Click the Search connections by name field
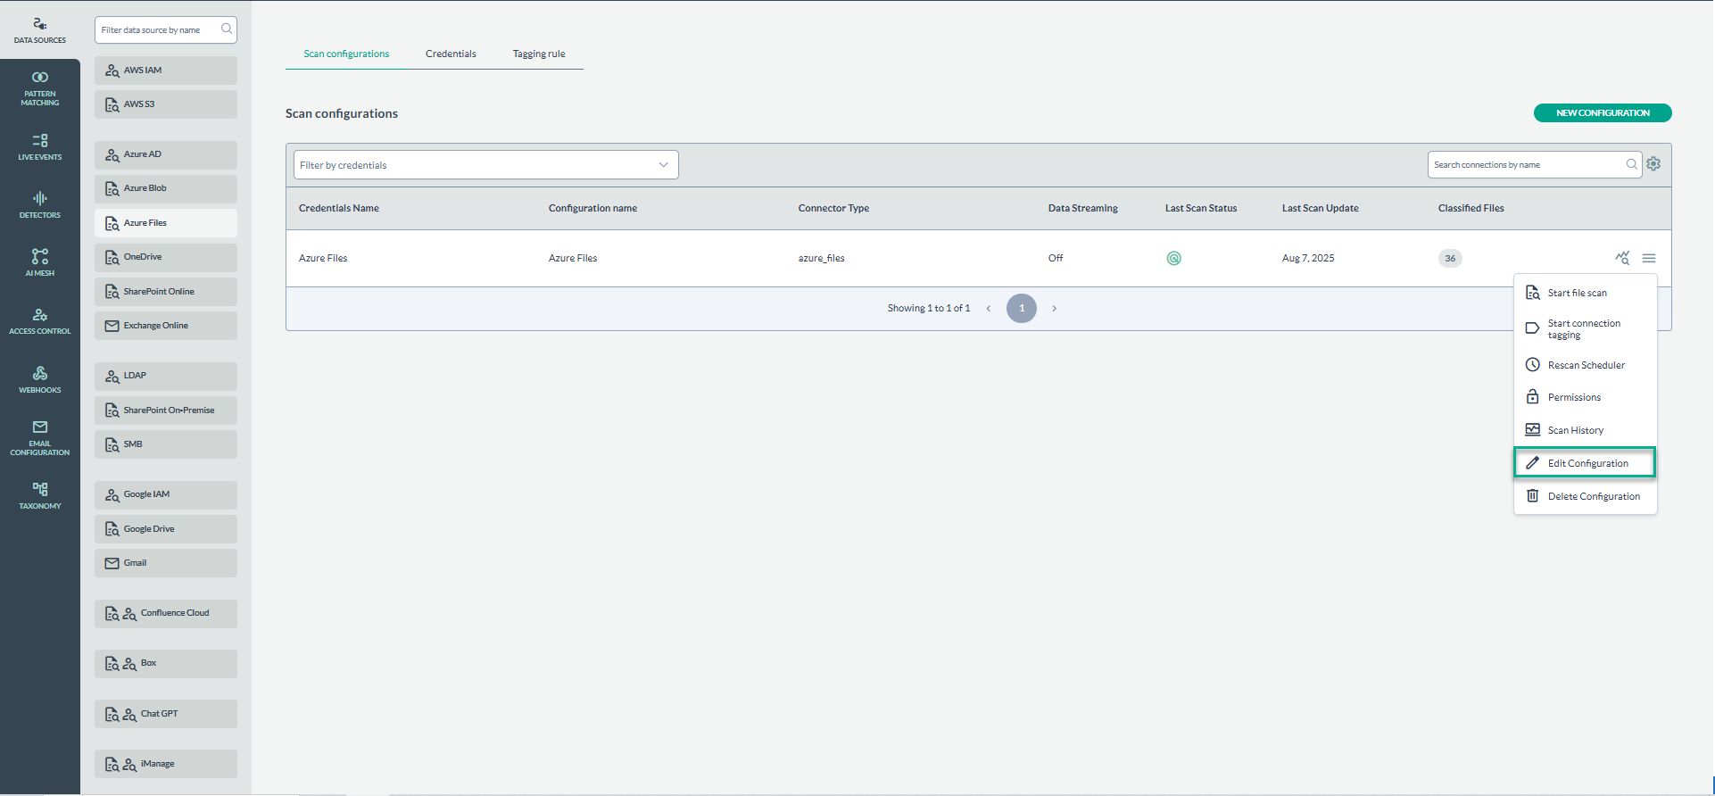 click(x=1526, y=165)
